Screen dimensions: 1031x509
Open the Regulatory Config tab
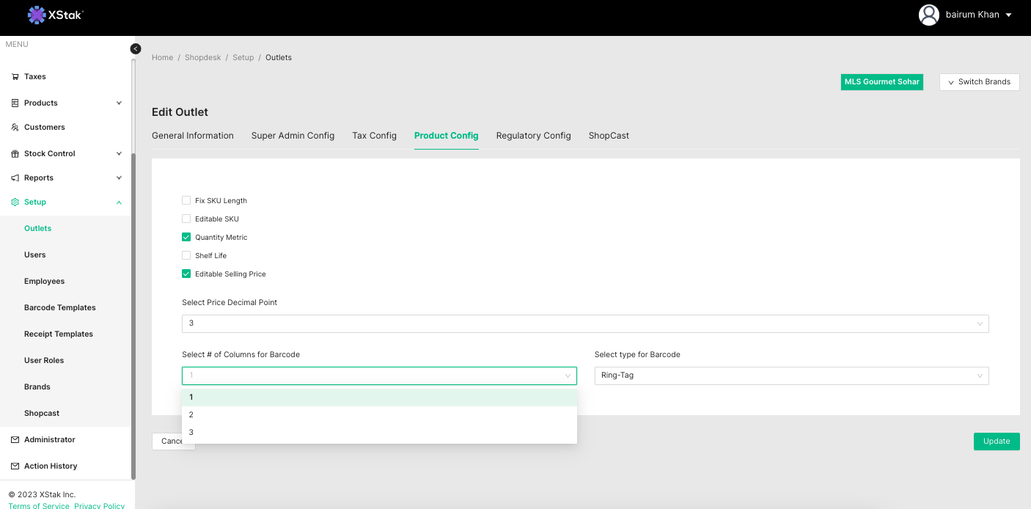coord(533,136)
